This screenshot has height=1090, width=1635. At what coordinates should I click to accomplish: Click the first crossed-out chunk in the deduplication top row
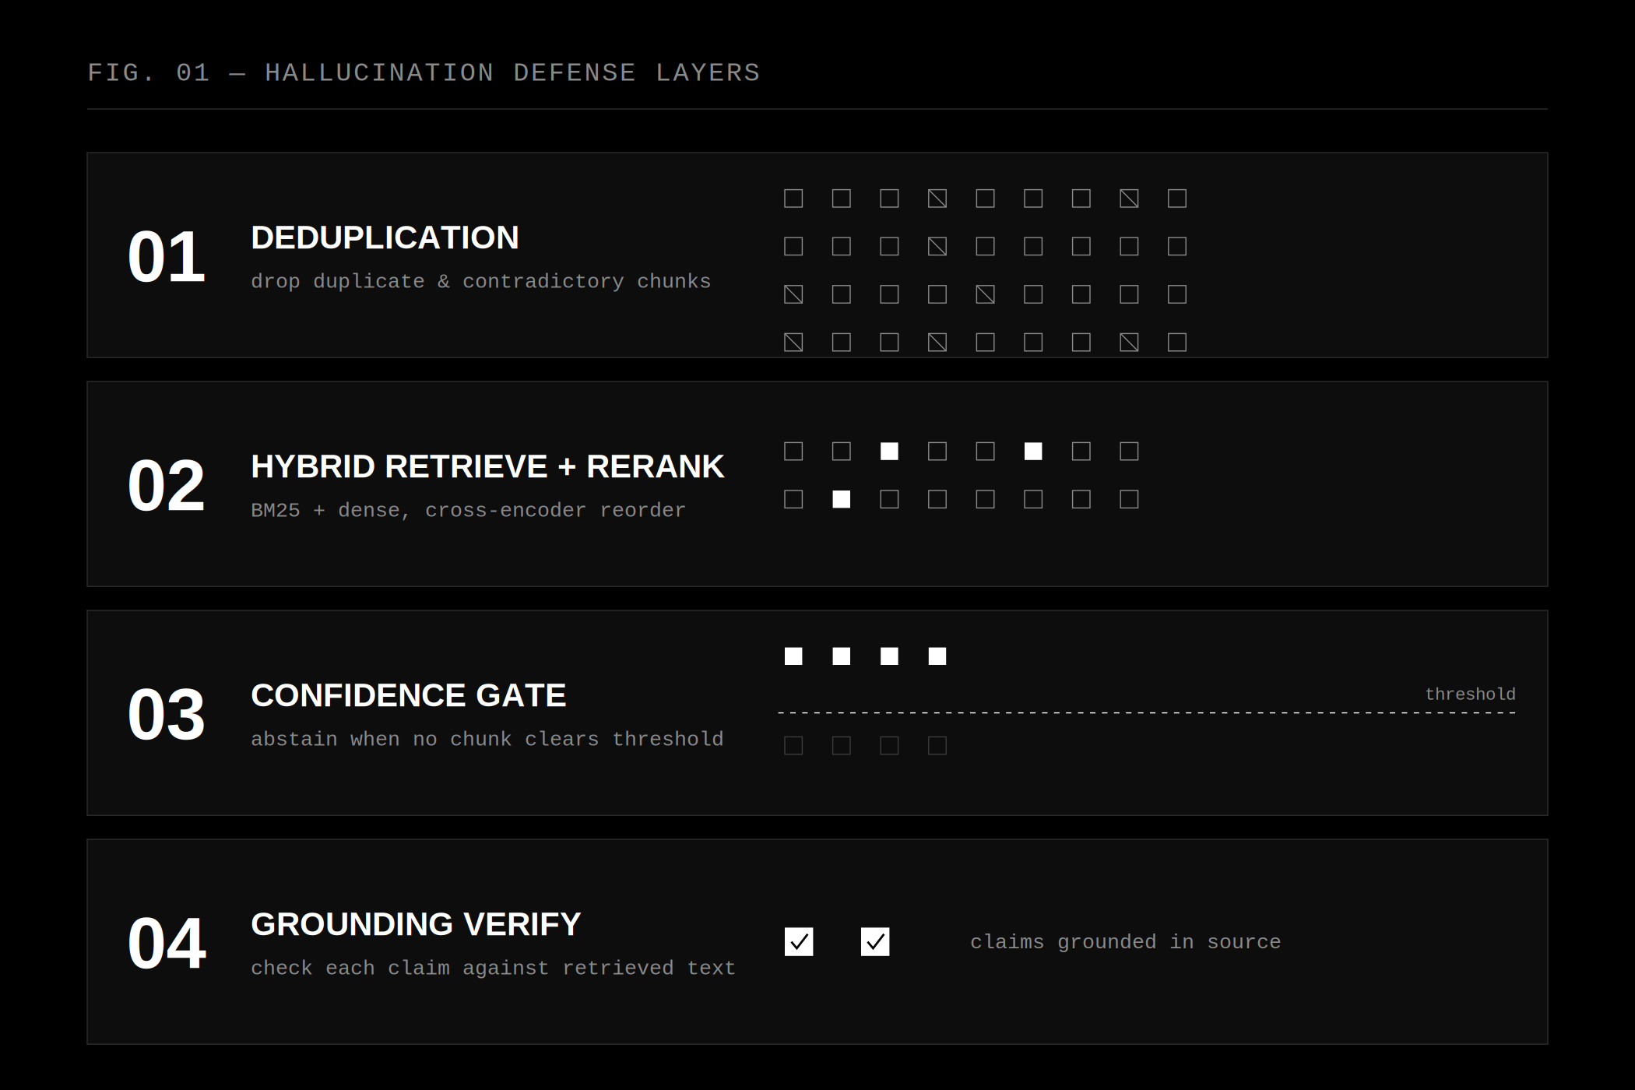pyautogui.click(x=937, y=199)
